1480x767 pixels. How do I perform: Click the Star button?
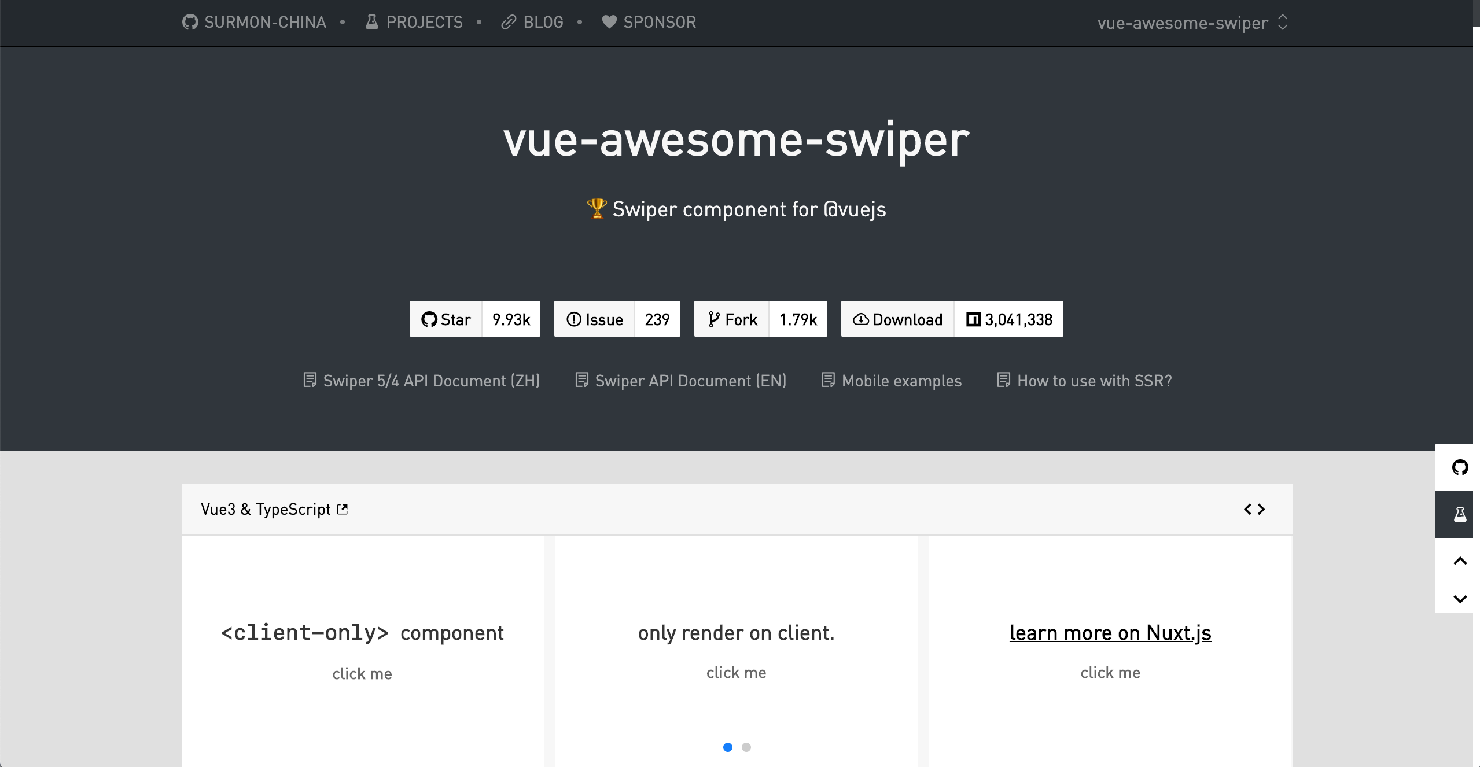point(446,319)
